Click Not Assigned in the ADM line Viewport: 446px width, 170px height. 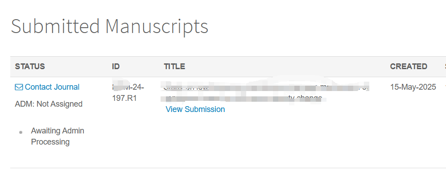(x=60, y=104)
